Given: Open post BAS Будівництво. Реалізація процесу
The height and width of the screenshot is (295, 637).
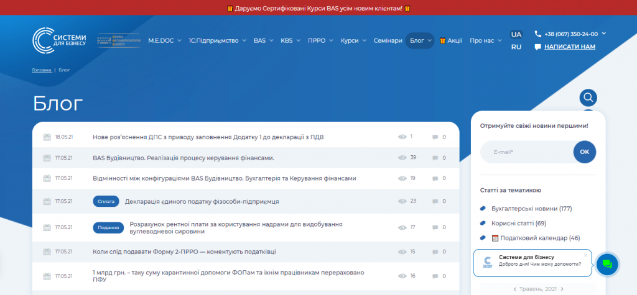Looking at the screenshot, I should click(x=184, y=158).
